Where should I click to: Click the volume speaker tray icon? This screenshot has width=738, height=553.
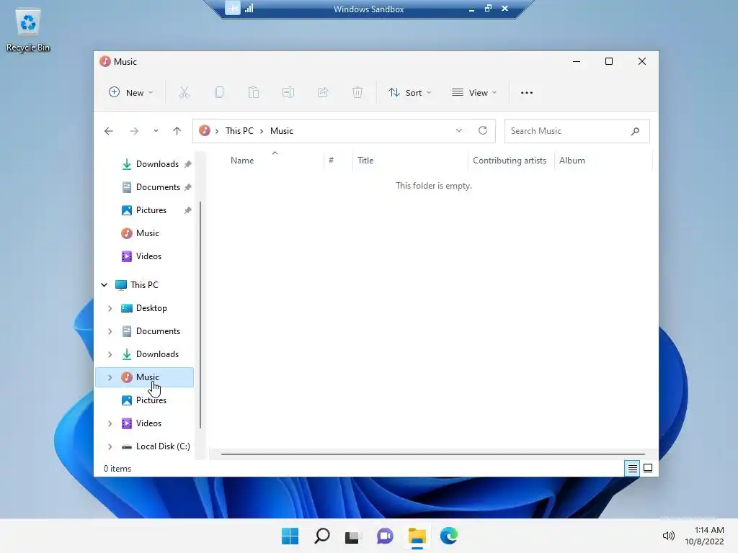(668, 536)
